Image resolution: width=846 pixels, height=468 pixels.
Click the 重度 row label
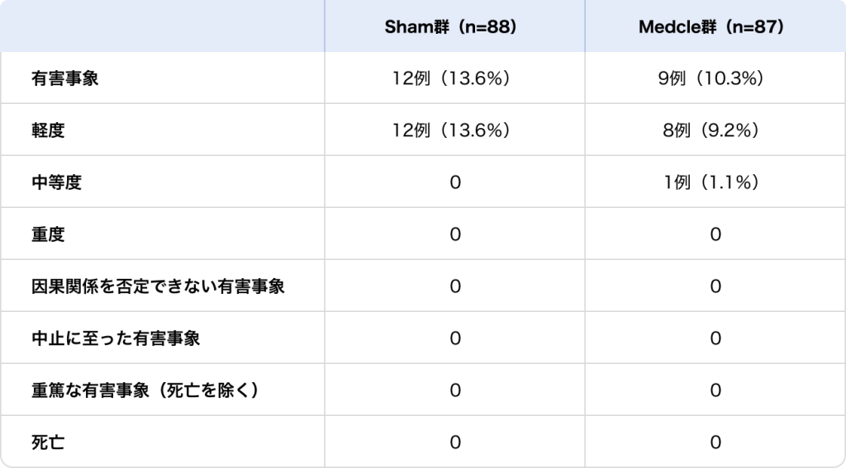[x=48, y=234]
